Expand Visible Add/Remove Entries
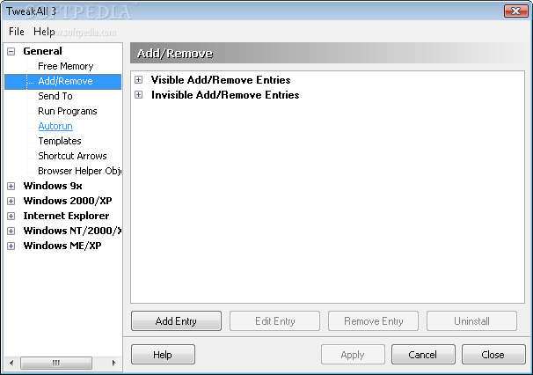 point(138,80)
